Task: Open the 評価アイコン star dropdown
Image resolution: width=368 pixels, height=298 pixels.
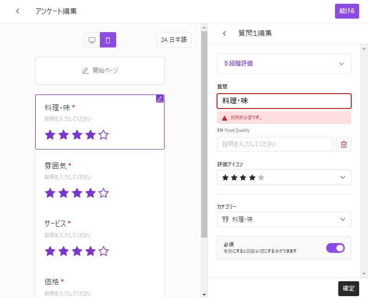Action: click(284, 177)
